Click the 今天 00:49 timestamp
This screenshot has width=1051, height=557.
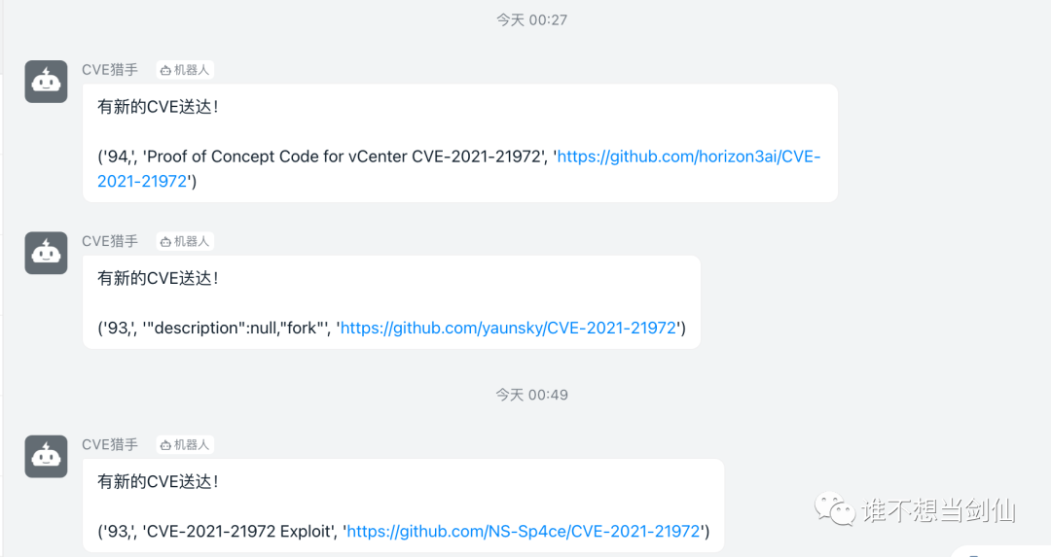[x=531, y=395]
